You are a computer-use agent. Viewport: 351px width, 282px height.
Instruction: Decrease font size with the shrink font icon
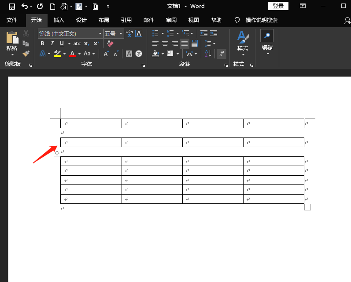116,54
